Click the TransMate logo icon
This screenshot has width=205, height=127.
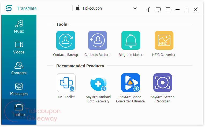[9, 8]
